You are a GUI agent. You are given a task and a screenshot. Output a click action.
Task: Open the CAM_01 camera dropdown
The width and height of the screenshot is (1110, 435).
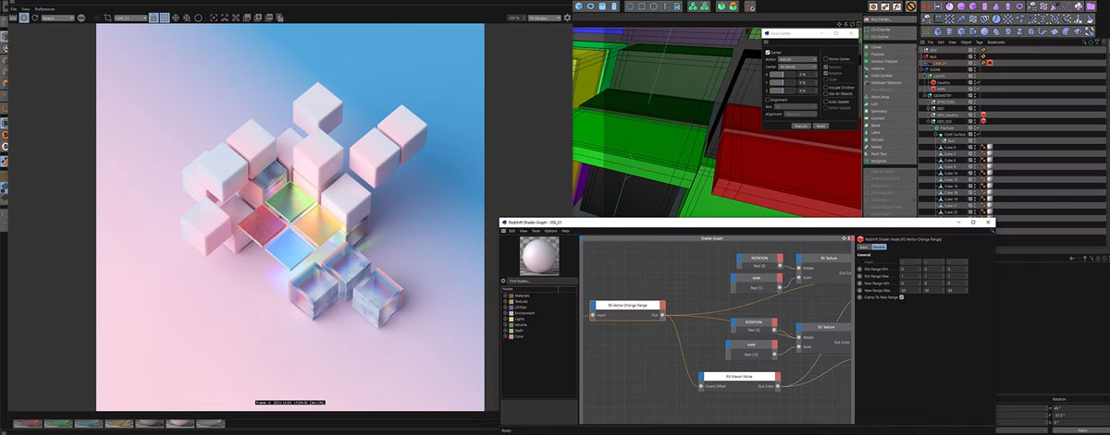(130, 18)
